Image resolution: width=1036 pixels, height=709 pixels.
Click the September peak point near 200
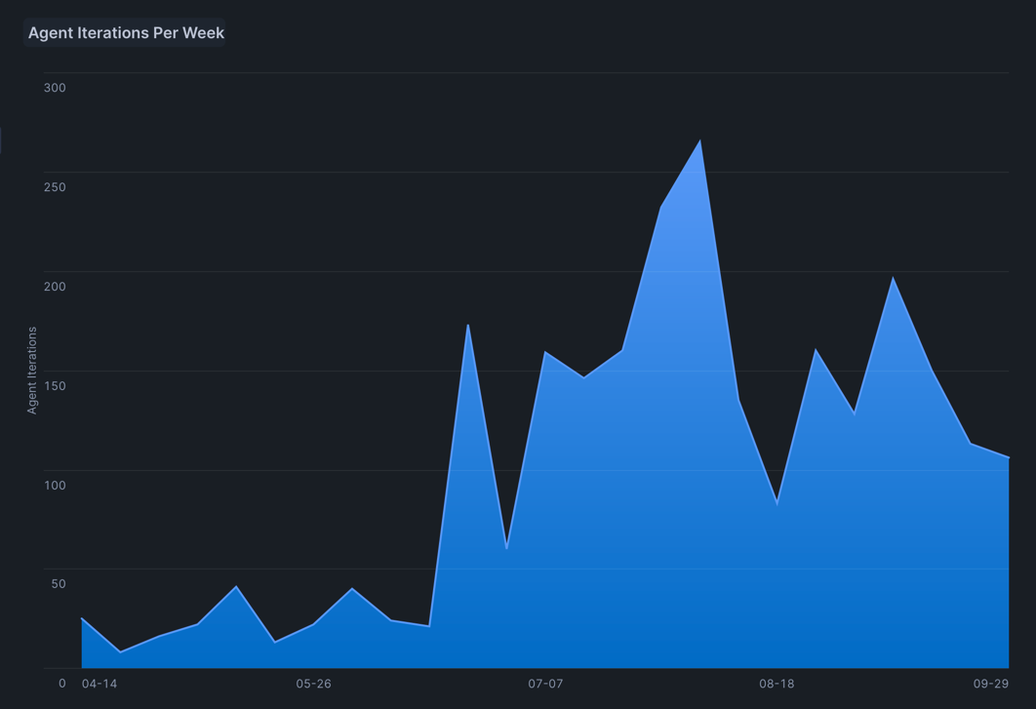[893, 278]
